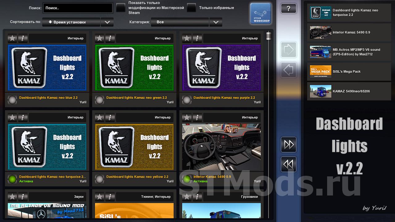Open the Время установки sort dropdown

click(71, 22)
